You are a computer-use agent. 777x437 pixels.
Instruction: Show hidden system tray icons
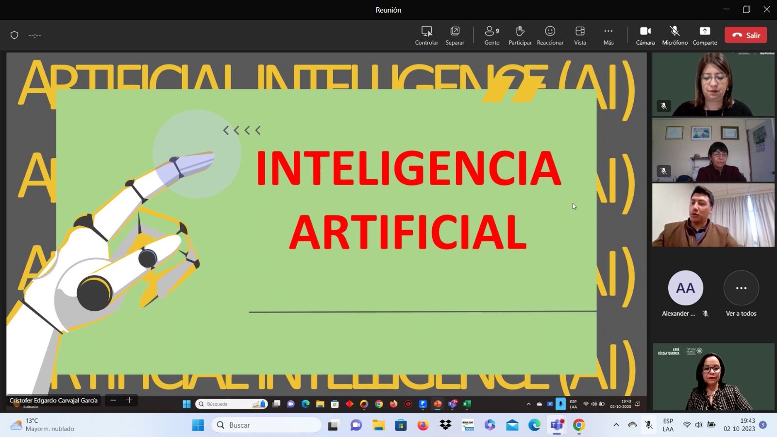[616, 425]
